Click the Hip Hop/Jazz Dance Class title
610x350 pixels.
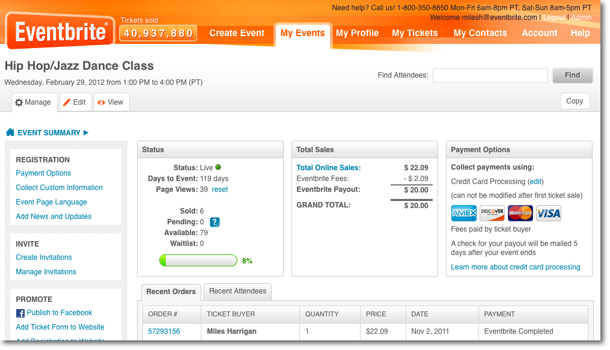click(x=79, y=66)
